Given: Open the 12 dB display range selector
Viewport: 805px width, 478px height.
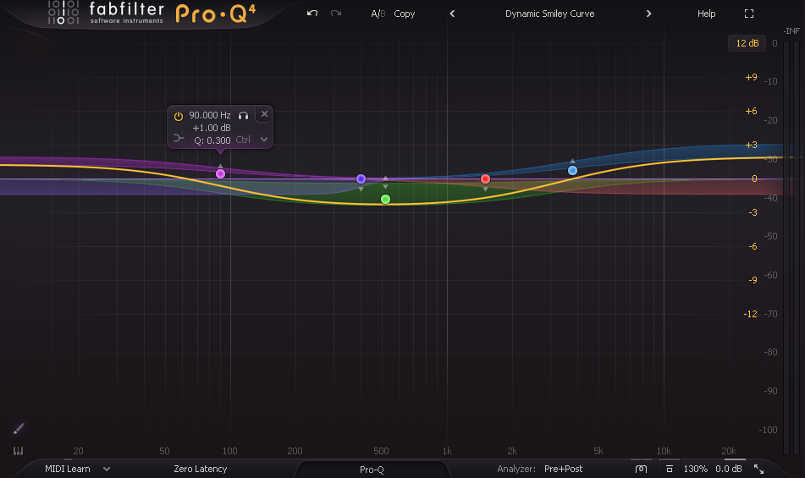Looking at the screenshot, I should pyautogui.click(x=747, y=43).
